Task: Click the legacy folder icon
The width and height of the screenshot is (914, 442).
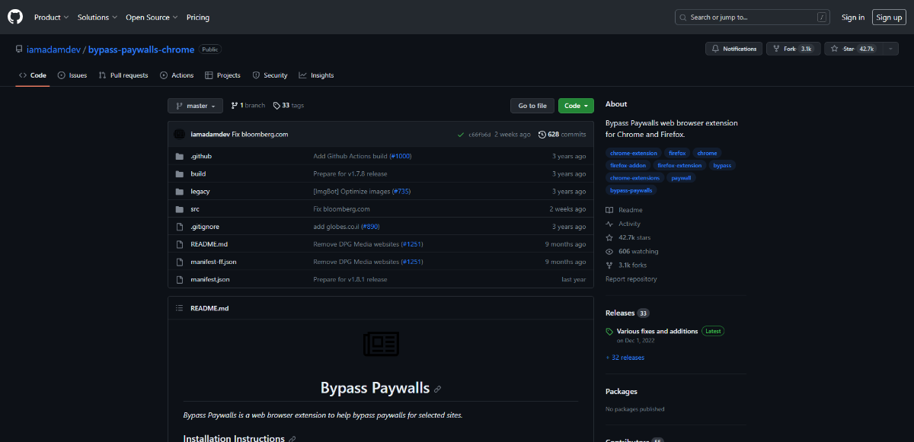Action: (180, 192)
